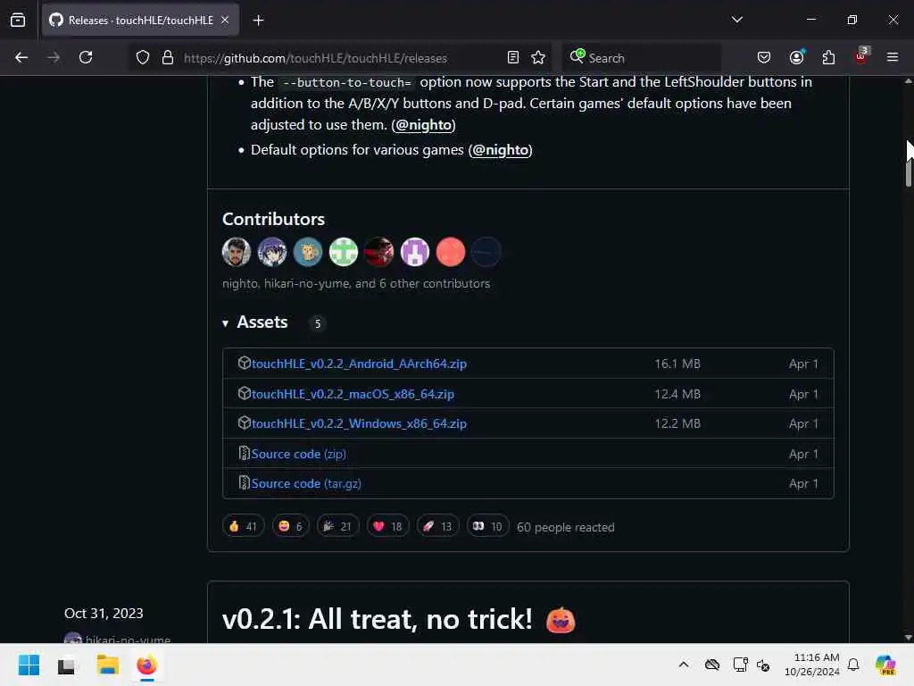The height and width of the screenshot is (686, 914).
Task: Click the Firefox taskbar icon
Action: pyautogui.click(x=147, y=665)
